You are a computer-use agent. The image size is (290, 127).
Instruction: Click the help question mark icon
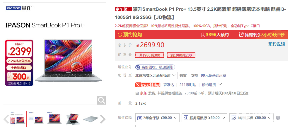point(278,118)
